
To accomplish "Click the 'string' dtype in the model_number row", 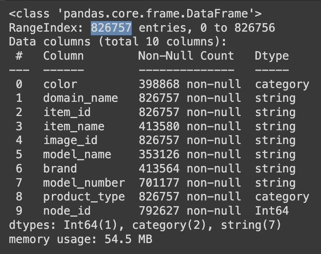I will tap(275, 183).
